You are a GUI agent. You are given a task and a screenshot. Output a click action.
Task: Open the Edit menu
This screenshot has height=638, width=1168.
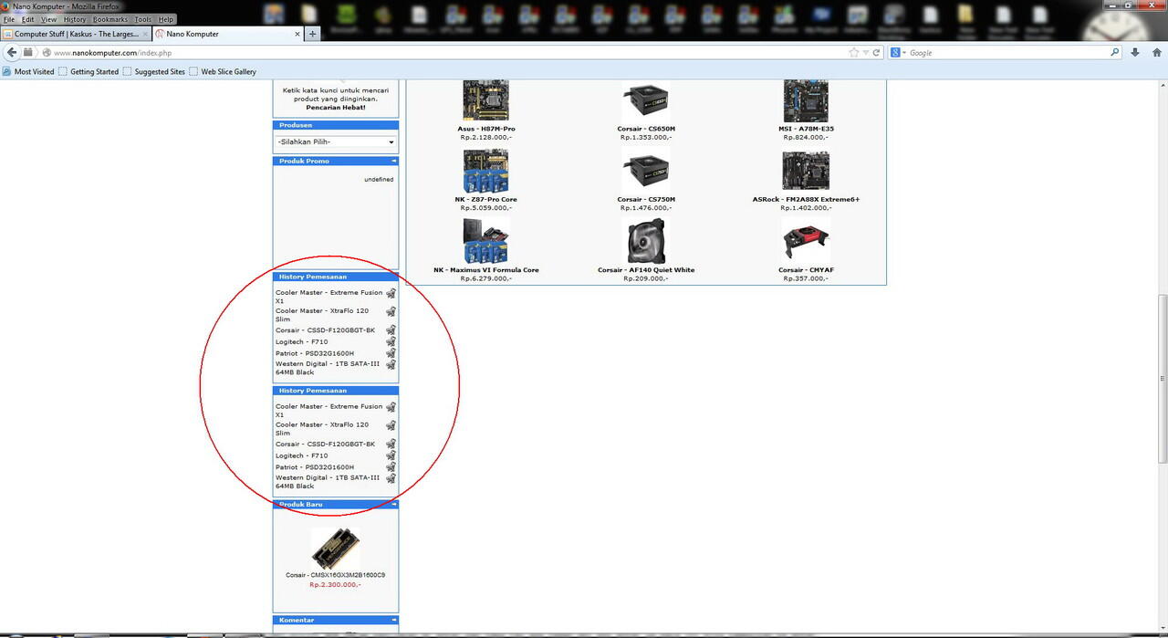28,19
